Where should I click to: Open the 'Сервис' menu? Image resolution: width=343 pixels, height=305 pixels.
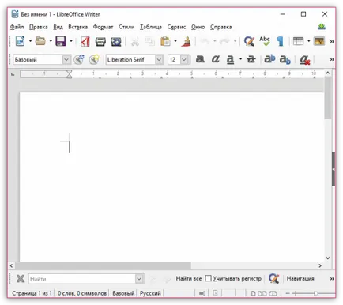click(x=176, y=27)
